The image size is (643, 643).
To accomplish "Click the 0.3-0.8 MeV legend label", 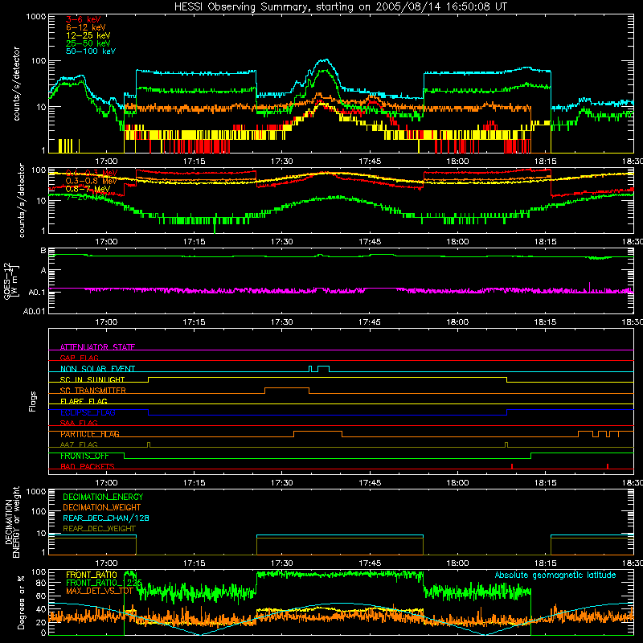I will 92,181.
